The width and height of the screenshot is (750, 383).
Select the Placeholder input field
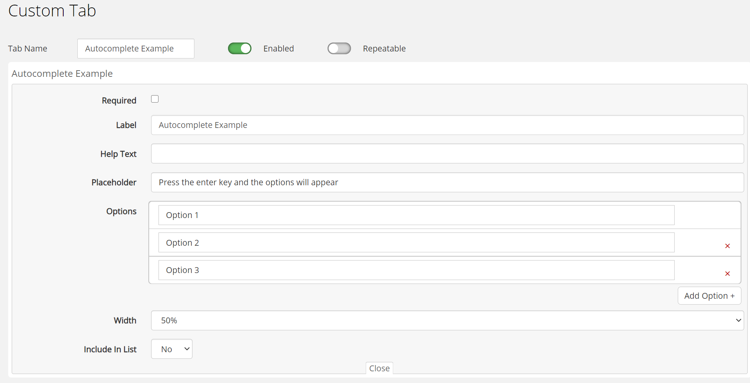tap(447, 183)
